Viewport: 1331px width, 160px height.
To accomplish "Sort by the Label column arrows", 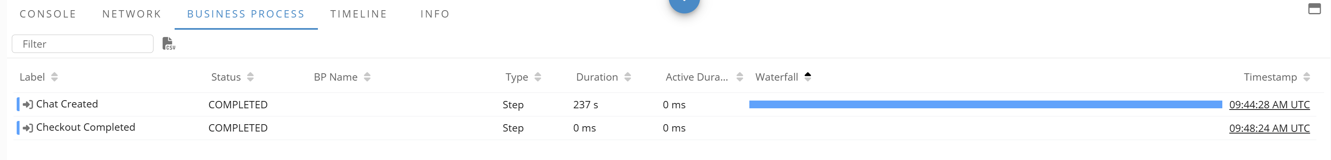I will [x=54, y=77].
